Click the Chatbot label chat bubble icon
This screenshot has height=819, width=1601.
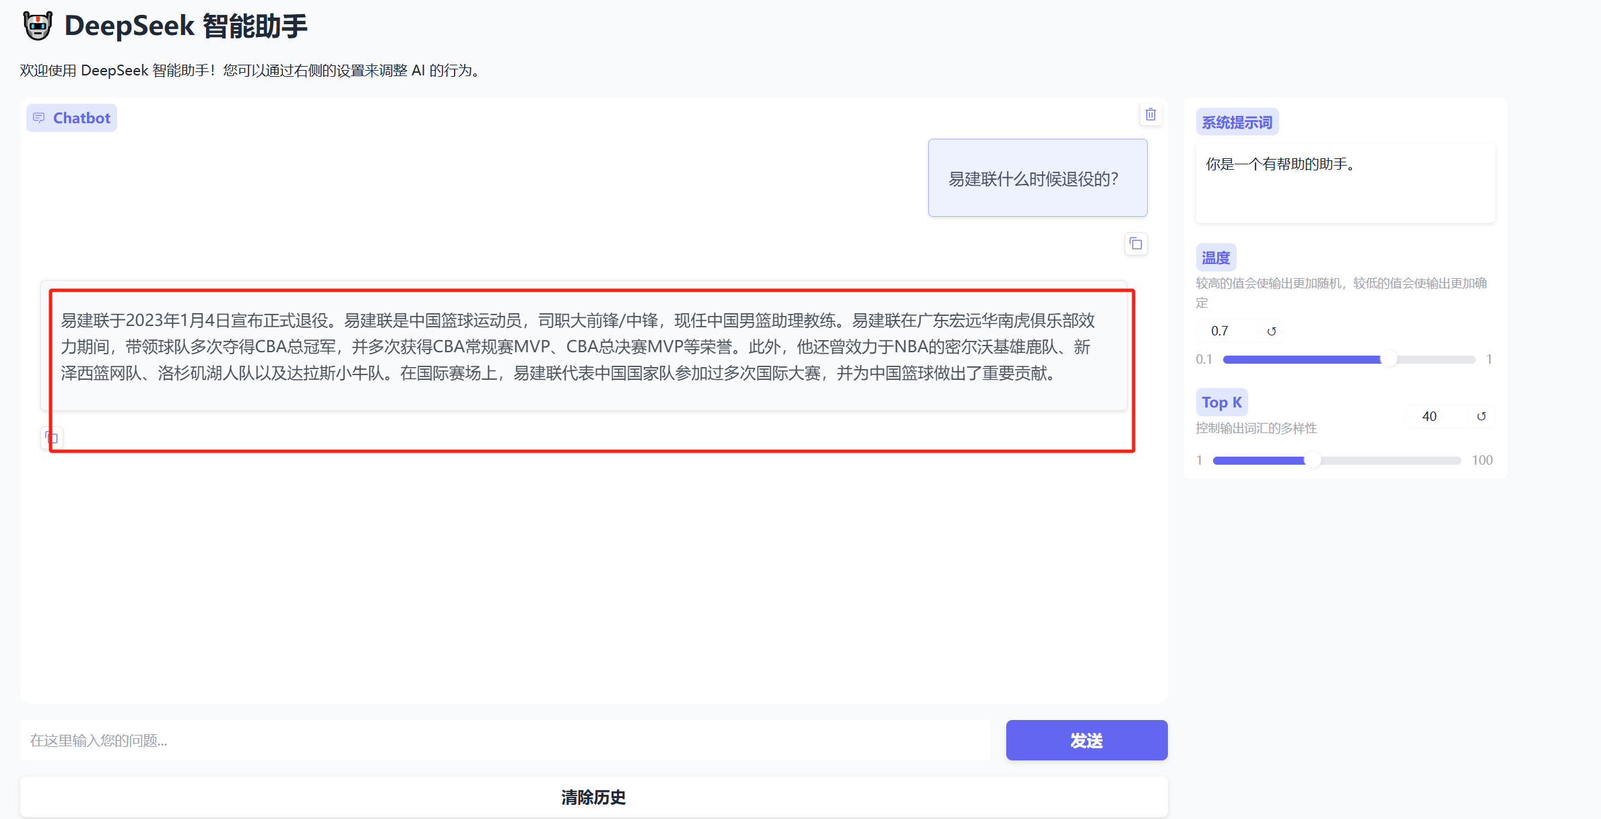(39, 118)
